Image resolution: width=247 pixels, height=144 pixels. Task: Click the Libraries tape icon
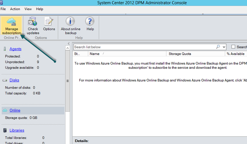(5, 130)
